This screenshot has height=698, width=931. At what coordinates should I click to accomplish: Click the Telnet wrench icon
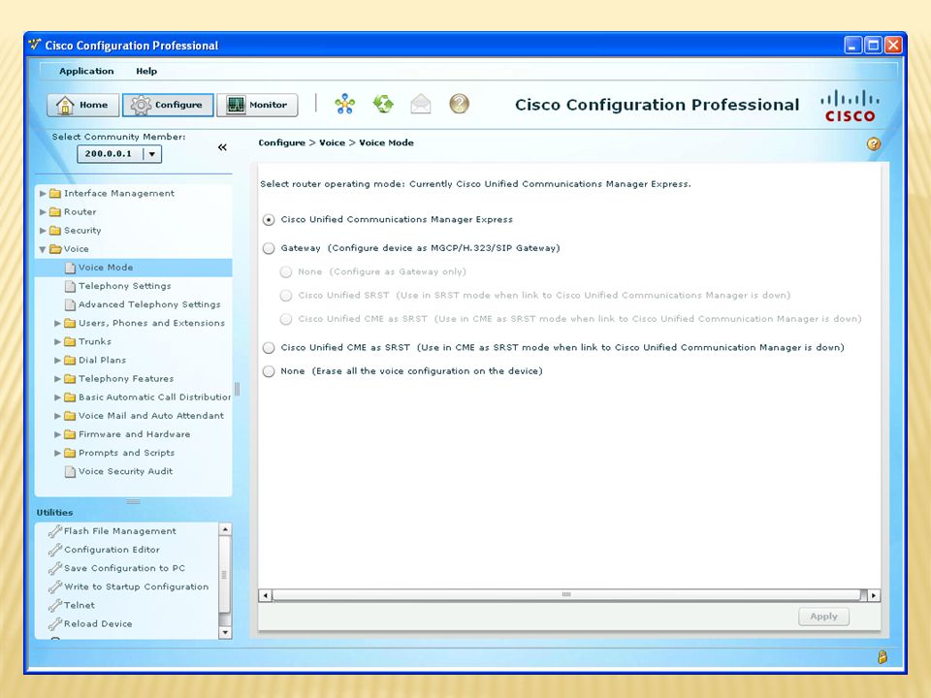point(55,605)
